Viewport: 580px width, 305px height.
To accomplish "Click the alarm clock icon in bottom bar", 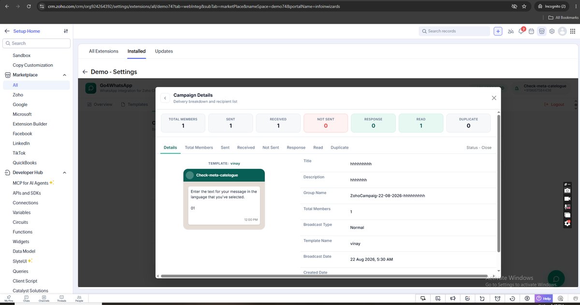I will point(498,299).
